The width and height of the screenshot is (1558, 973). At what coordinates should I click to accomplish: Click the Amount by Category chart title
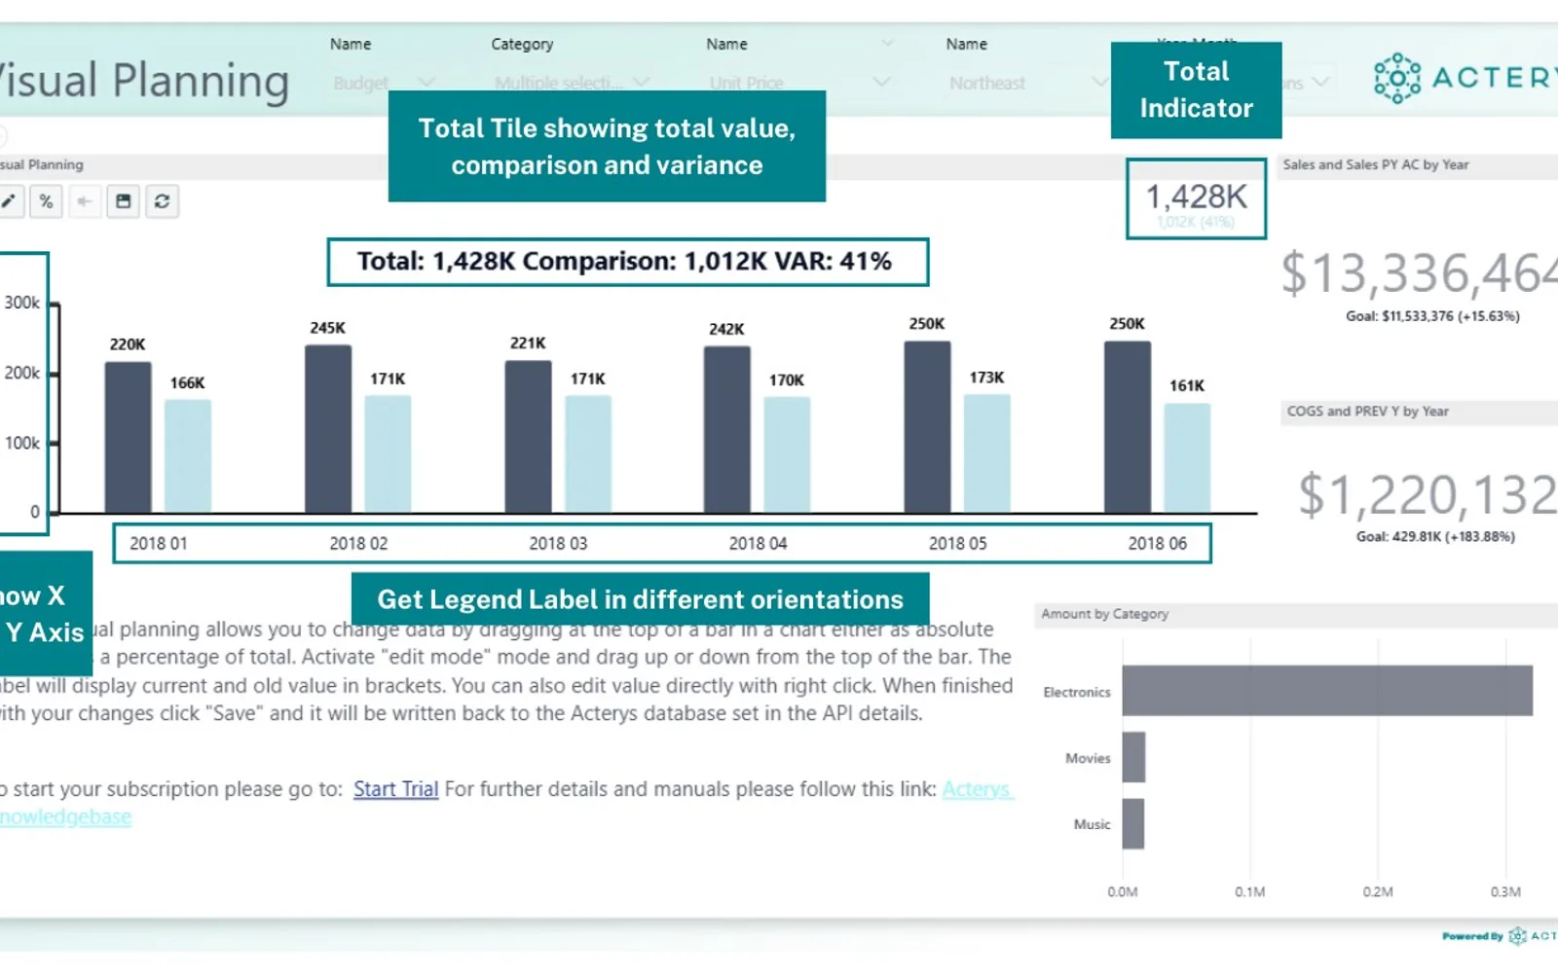pos(1104,614)
